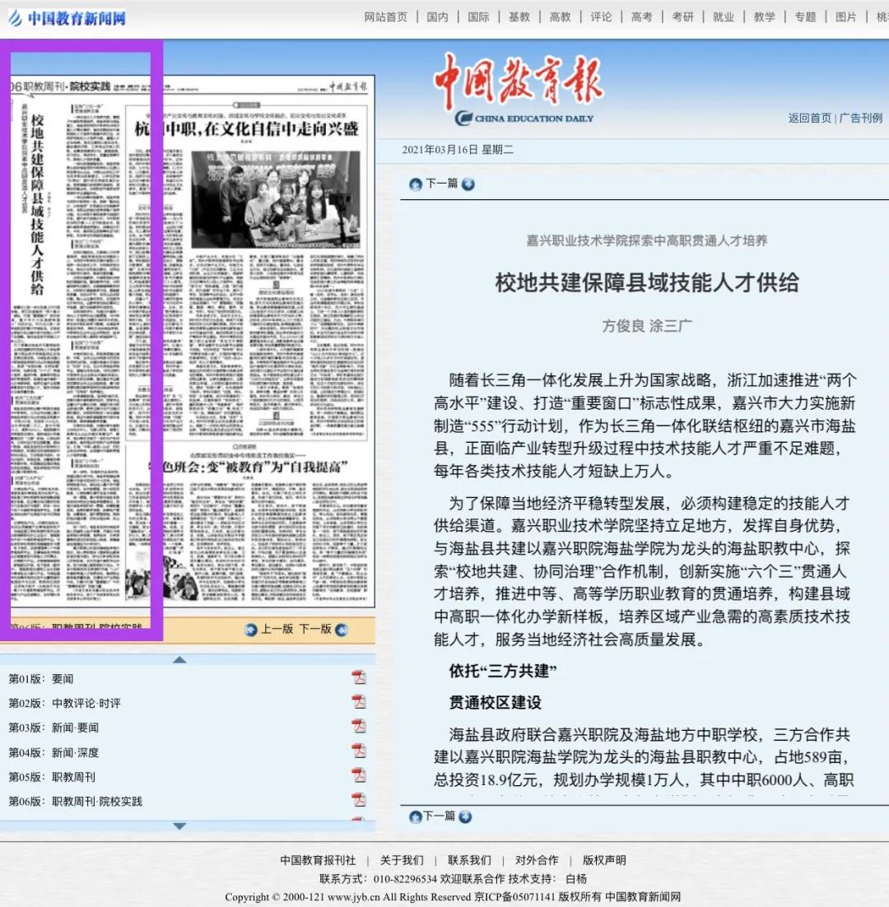Click the left arrow icon beside 上一版
This screenshot has width=889, height=907.
(251, 630)
